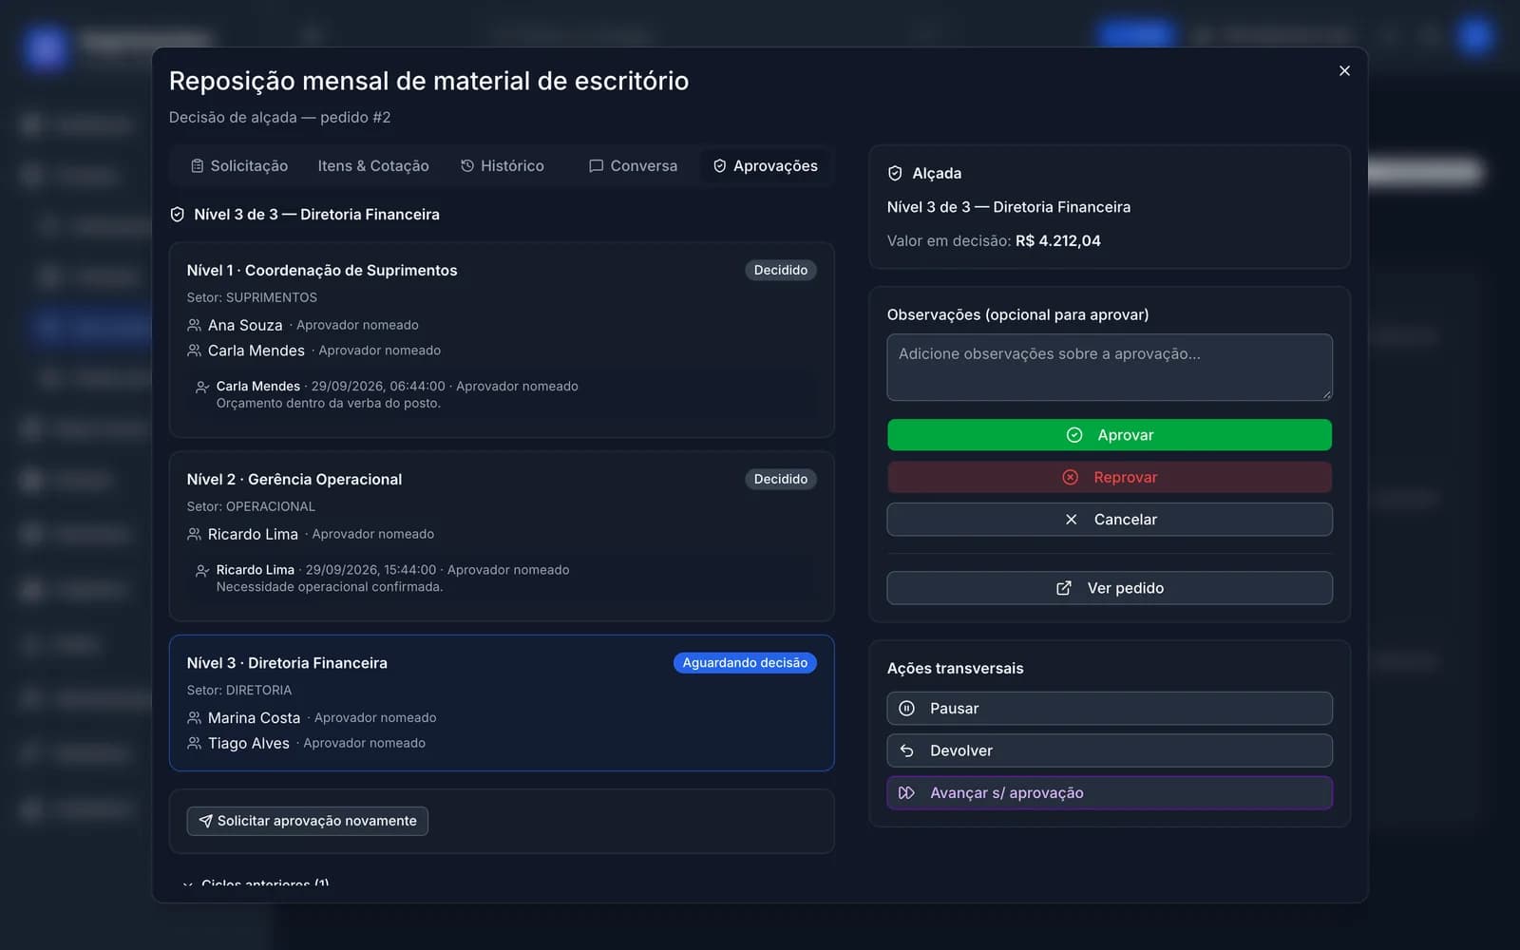The width and height of the screenshot is (1520, 950).
Task: Click the approver name Marina Costa
Action: click(x=254, y=718)
